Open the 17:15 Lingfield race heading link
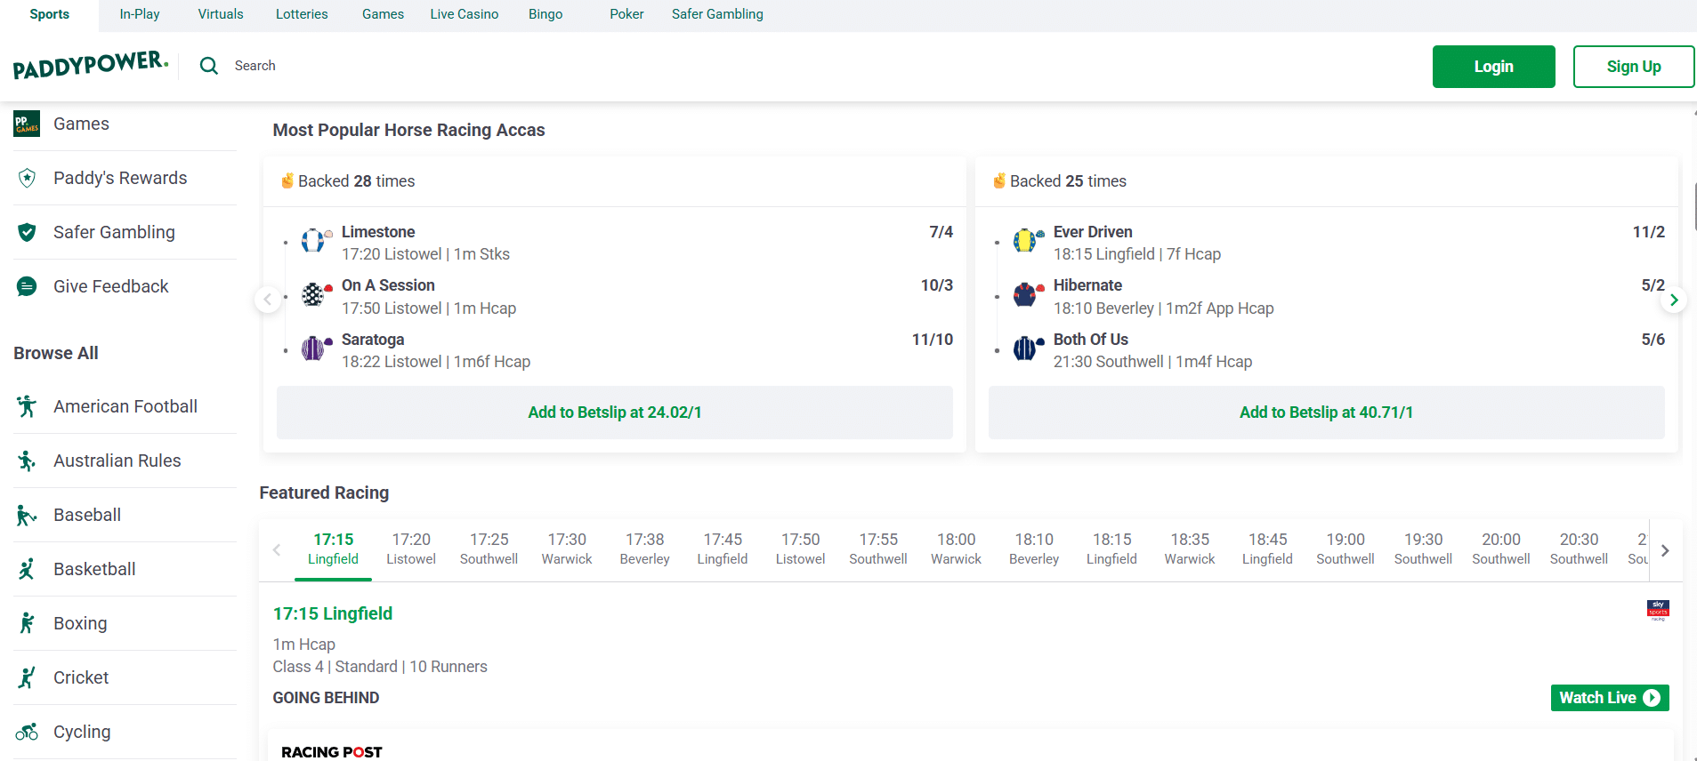This screenshot has width=1697, height=761. [333, 613]
